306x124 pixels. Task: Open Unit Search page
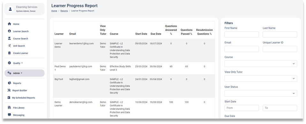pos(19,46)
